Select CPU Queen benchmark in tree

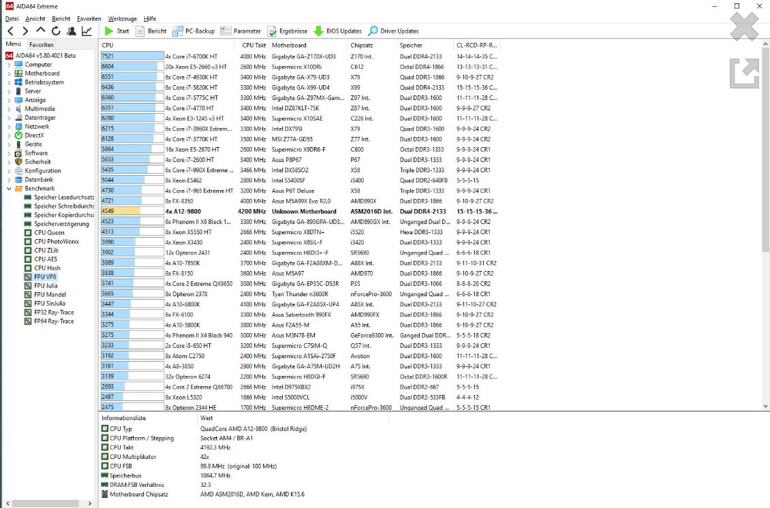pyautogui.click(x=49, y=233)
